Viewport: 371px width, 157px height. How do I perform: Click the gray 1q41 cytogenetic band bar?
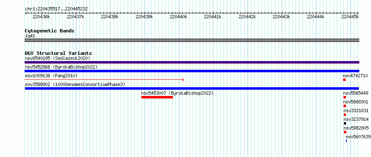[x=192, y=40]
